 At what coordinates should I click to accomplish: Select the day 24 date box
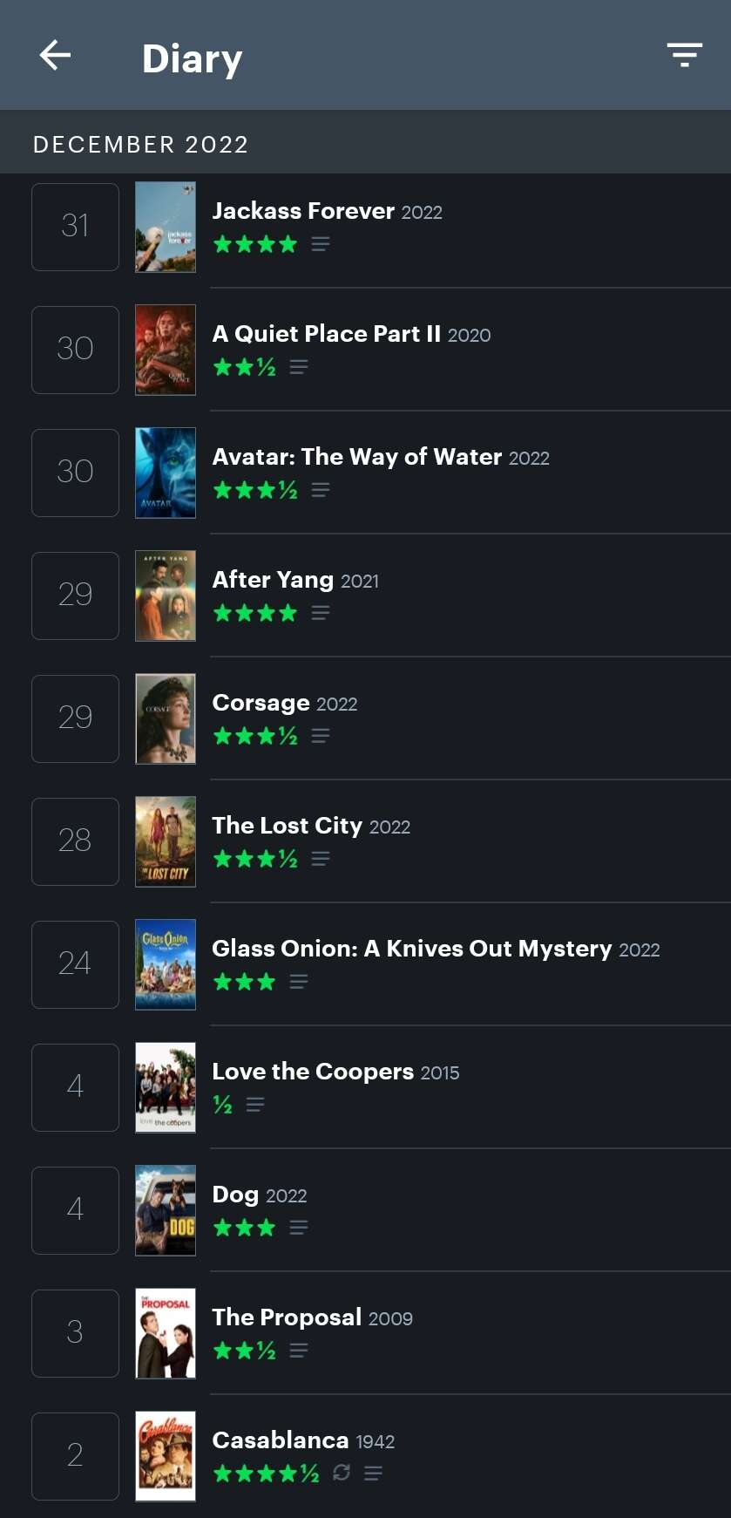(x=75, y=964)
